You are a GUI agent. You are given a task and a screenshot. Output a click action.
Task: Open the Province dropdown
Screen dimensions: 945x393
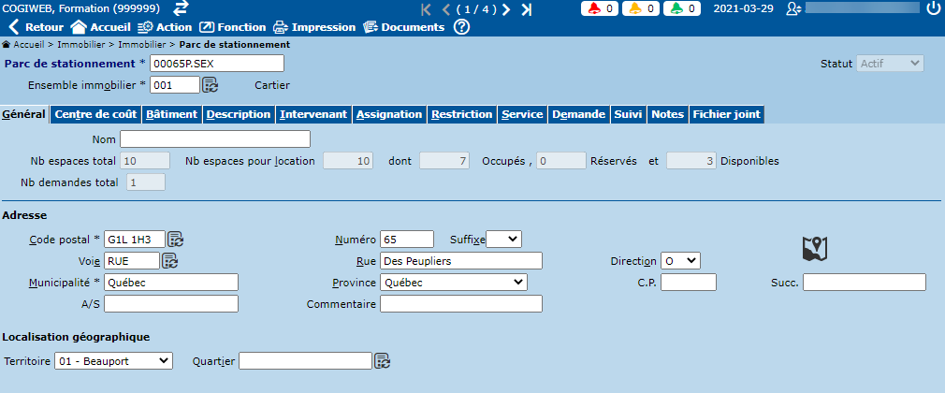point(454,282)
